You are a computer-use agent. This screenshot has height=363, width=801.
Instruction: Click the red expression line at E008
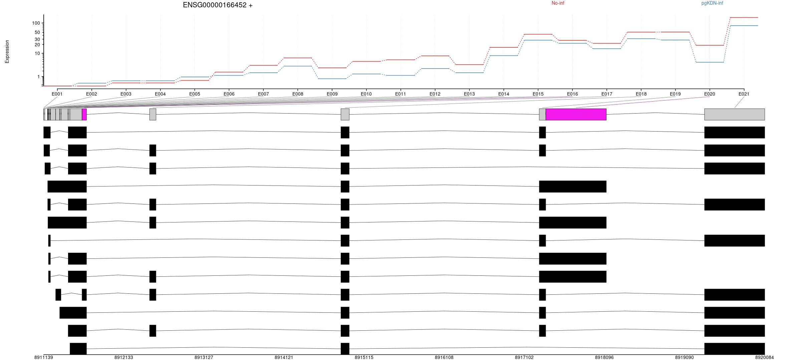coord(298,58)
